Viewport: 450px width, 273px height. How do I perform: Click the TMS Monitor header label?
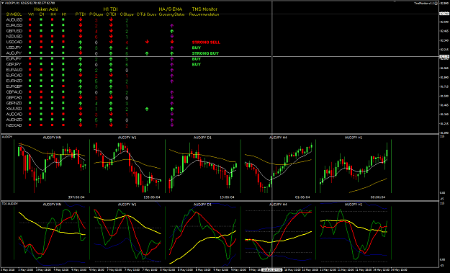click(204, 9)
